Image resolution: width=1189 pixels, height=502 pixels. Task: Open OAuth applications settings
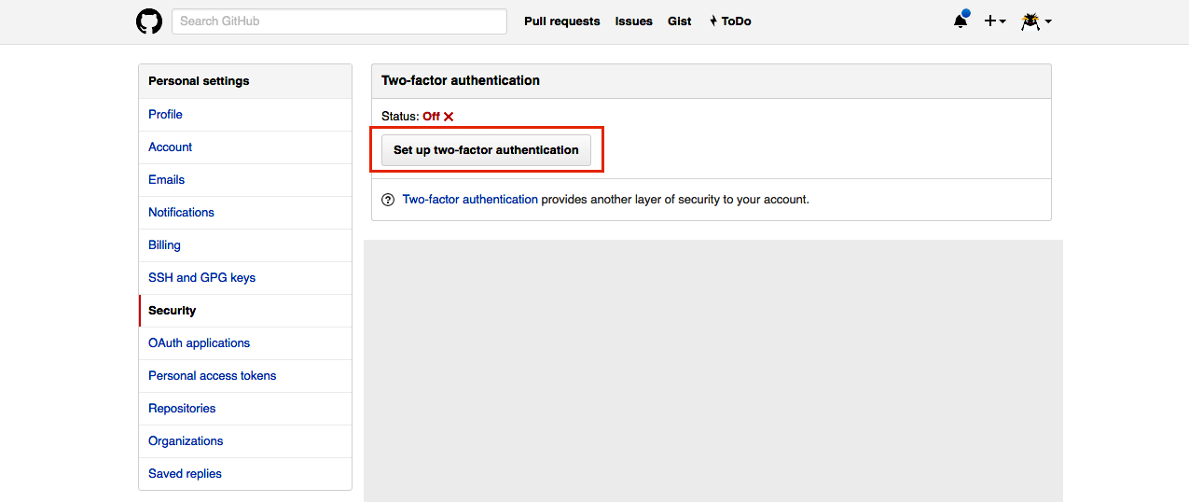245,343
